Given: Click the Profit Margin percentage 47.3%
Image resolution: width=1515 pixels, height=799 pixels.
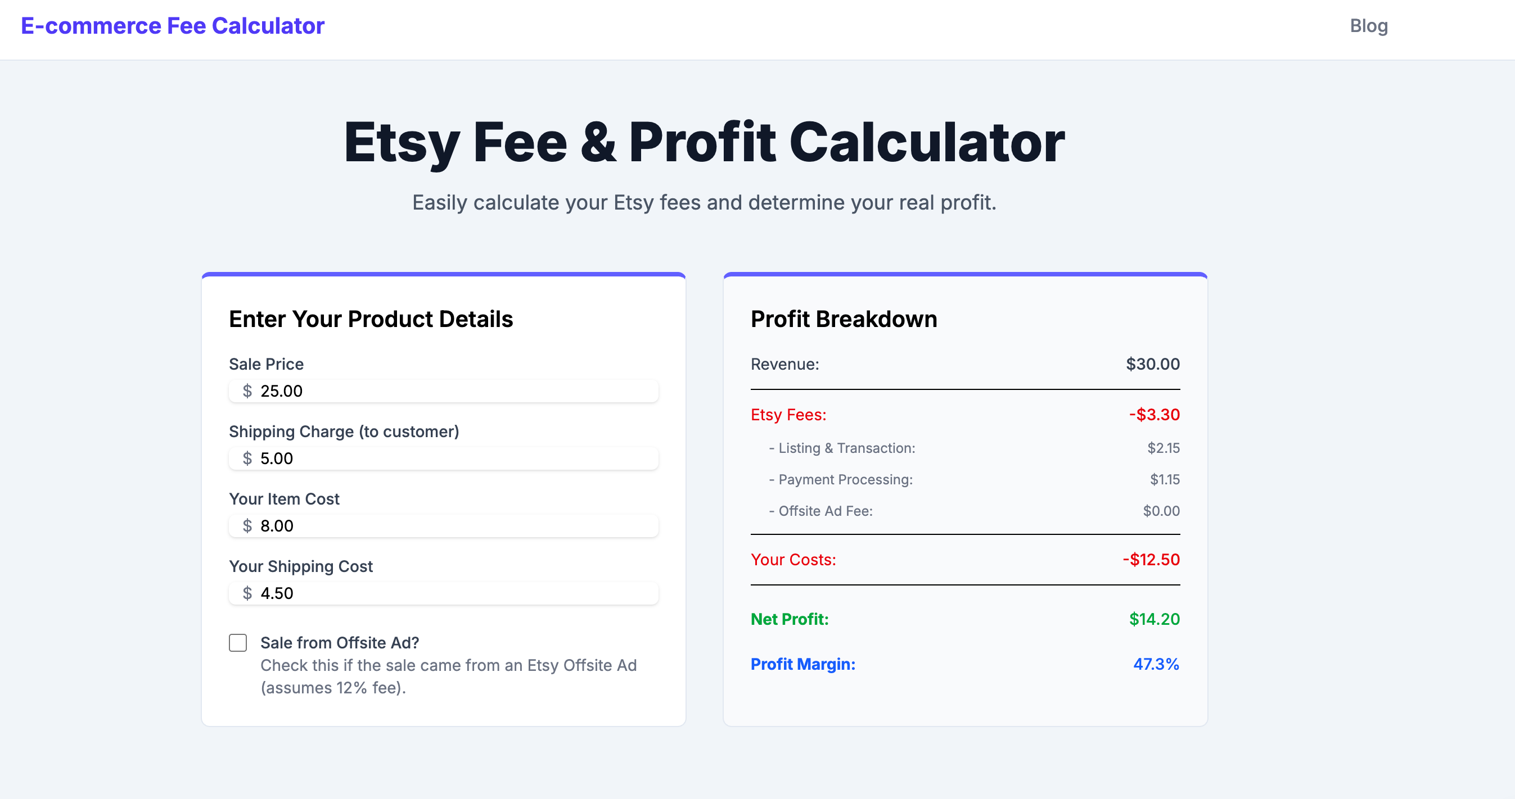Looking at the screenshot, I should click(1156, 665).
